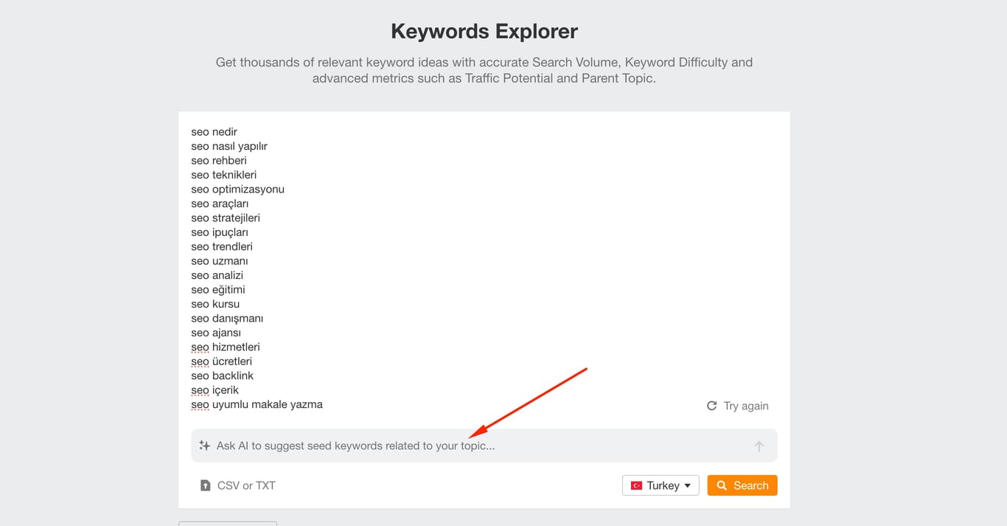
Task: Click the Try again text
Action: [x=746, y=406]
